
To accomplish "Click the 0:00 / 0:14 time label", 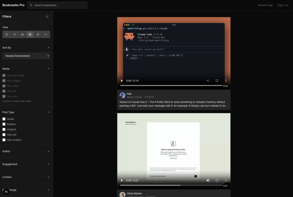I will click(132, 81).
